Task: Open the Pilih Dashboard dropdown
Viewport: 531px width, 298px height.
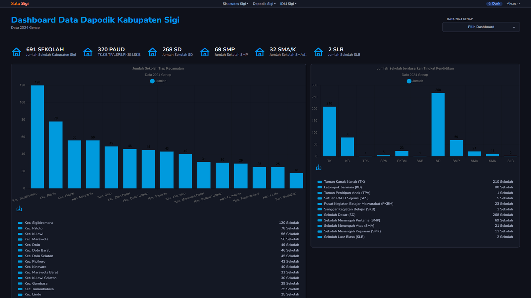Action: [x=481, y=27]
